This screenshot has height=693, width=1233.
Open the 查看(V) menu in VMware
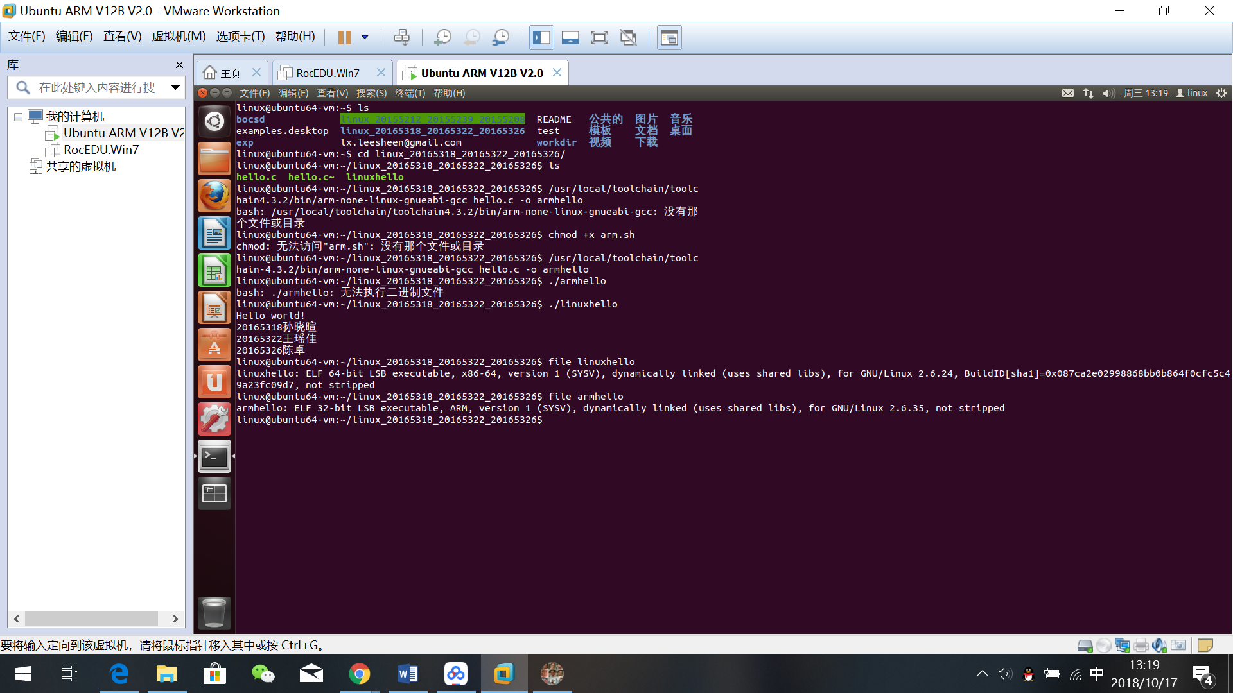coord(122,37)
